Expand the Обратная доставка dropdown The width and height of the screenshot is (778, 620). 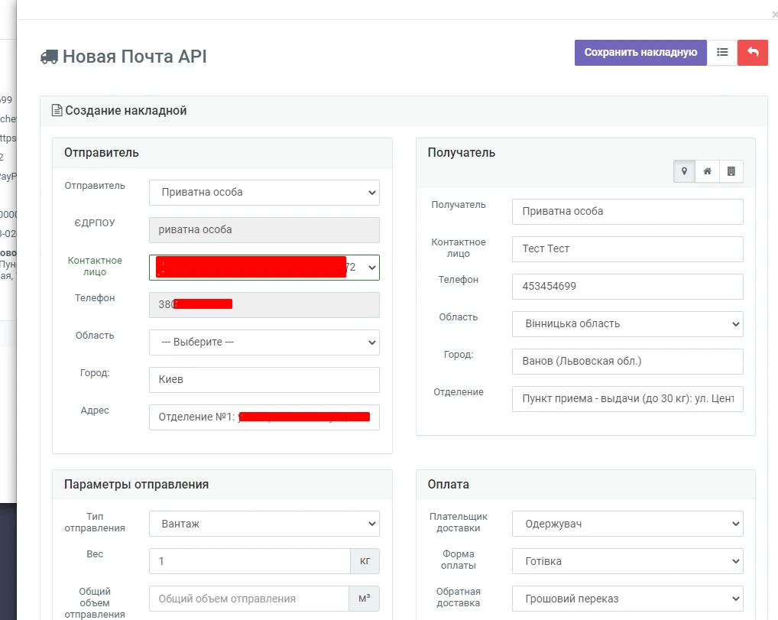(627, 599)
